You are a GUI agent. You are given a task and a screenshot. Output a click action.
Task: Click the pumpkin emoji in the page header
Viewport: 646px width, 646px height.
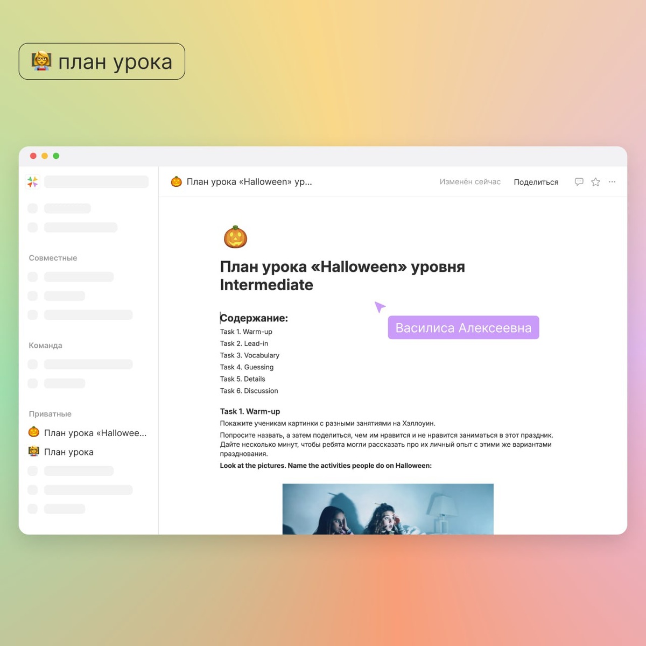coord(176,181)
